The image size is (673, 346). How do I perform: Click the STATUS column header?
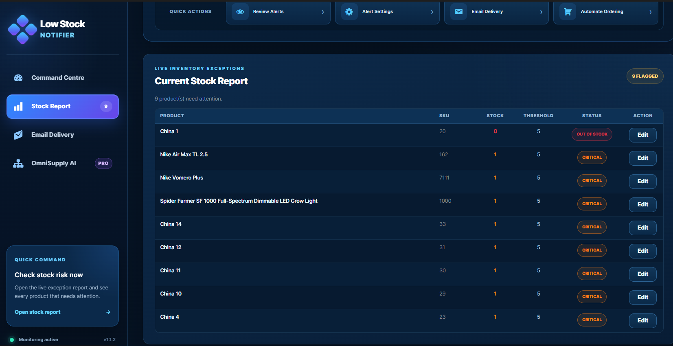[x=592, y=116]
